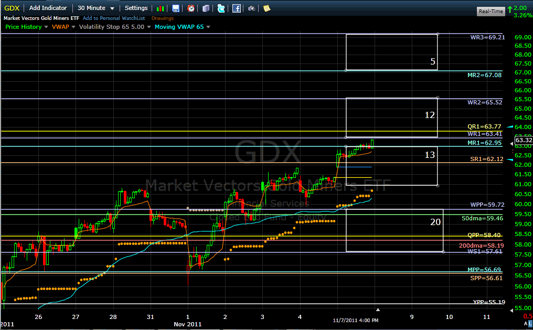Click Add Indicator in the toolbar
Viewport: 533px width, 330px height.
pos(48,8)
